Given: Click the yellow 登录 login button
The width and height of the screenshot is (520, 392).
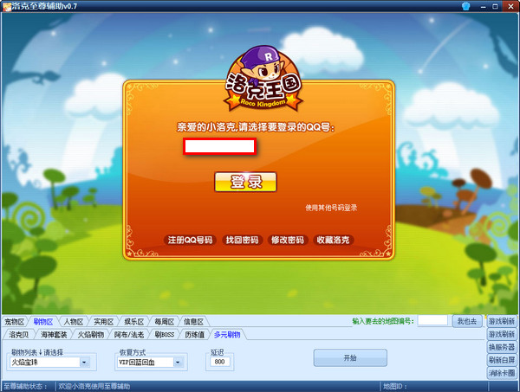Looking at the screenshot, I should click(x=245, y=182).
